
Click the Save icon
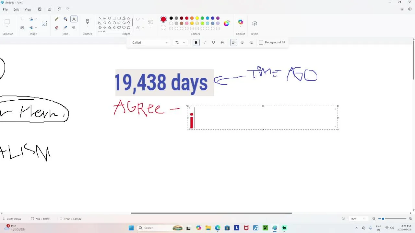[x=40, y=9]
